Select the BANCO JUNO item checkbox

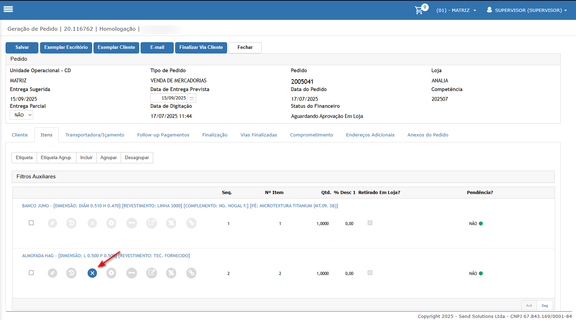[x=31, y=223]
